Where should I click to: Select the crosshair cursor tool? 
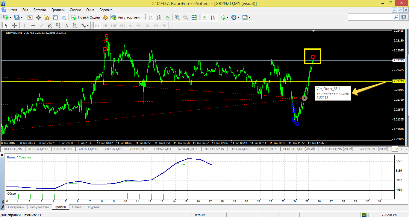(14, 25)
